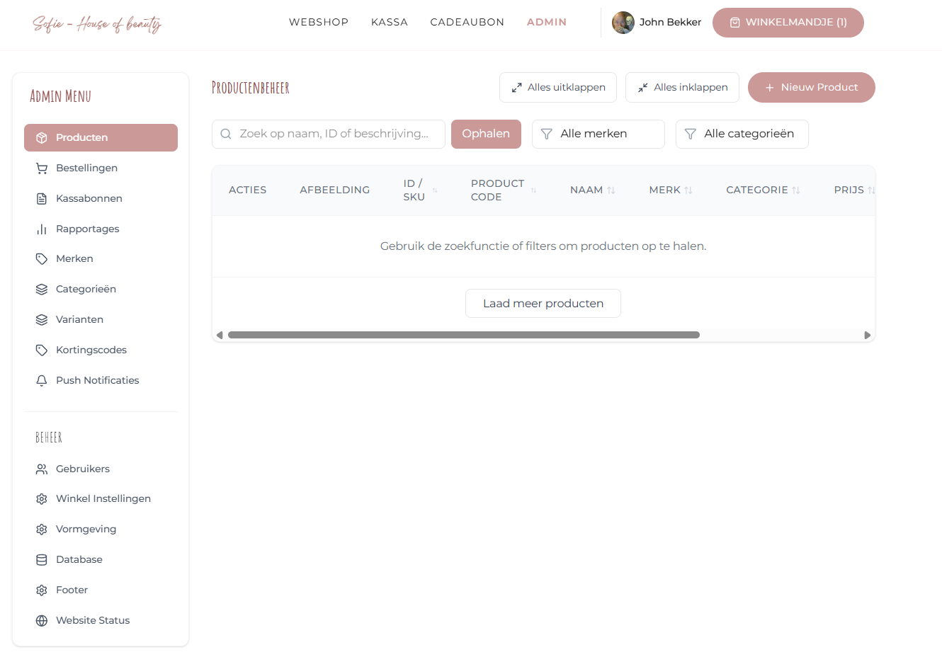Click the users icon beside Gebruikers
This screenshot has width=942, height=657.
(42, 469)
